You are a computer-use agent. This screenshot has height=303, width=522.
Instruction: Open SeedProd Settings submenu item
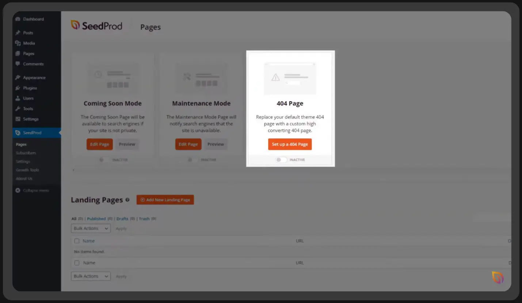tap(23, 162)
